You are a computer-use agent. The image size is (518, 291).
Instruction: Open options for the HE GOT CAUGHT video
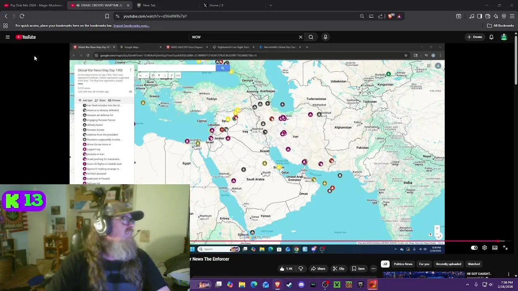coord(509,274)
